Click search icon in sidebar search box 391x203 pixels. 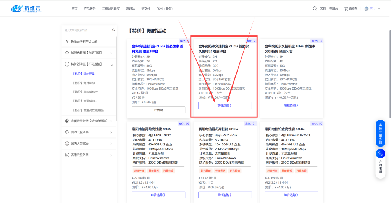114,30
